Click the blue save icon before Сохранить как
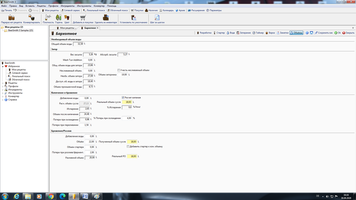This screenshot has height=200, width=356. tap(311, 33)
